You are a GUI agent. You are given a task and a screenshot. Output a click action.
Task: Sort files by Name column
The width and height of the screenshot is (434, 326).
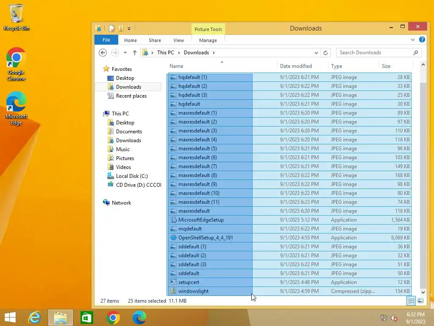[x=223, y=66]
